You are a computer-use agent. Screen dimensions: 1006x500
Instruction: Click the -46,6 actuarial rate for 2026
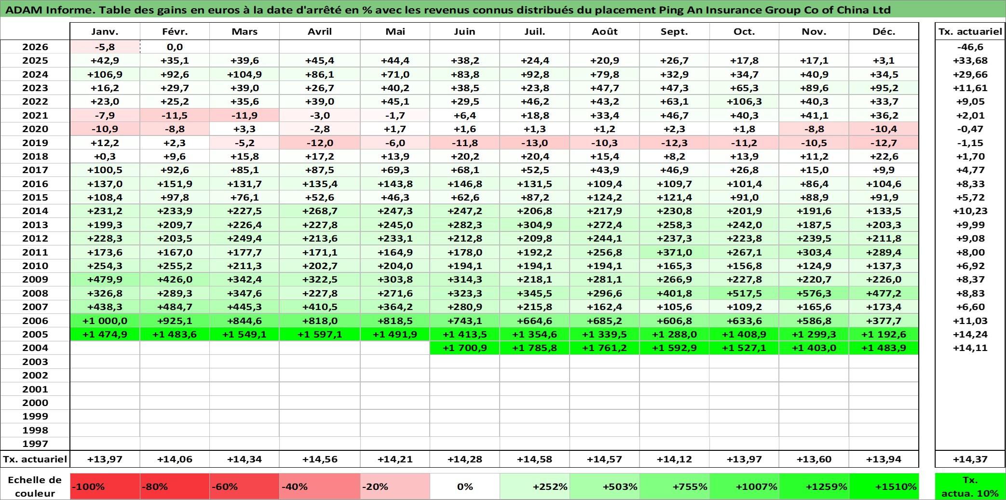(x=970, y=47)
